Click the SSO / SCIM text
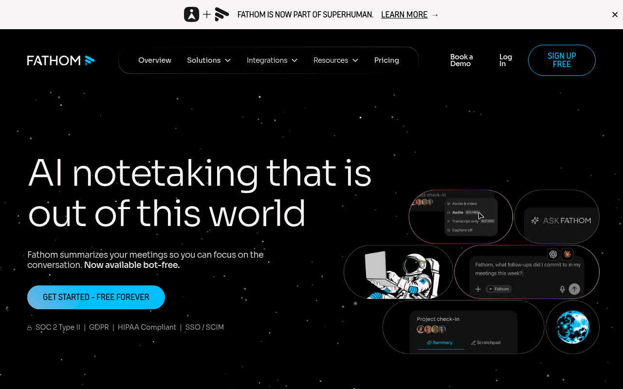 (x=204, y=327)
